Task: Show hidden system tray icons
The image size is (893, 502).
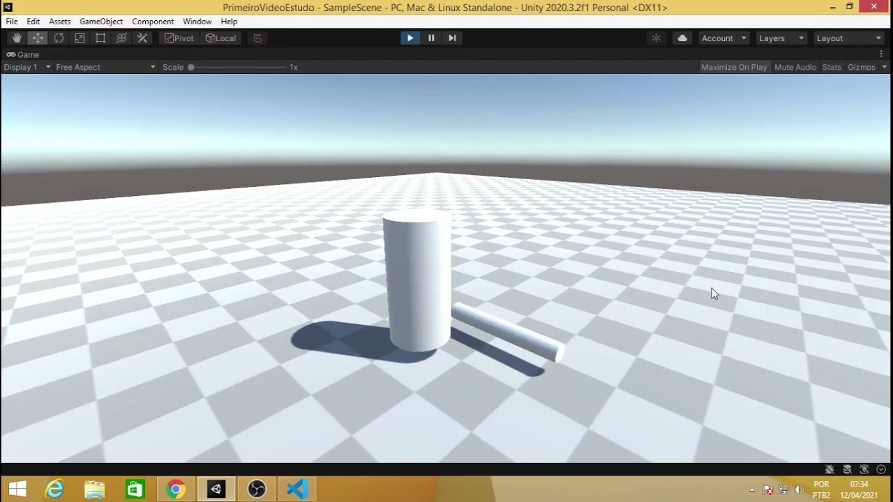Action: (752, 489)
